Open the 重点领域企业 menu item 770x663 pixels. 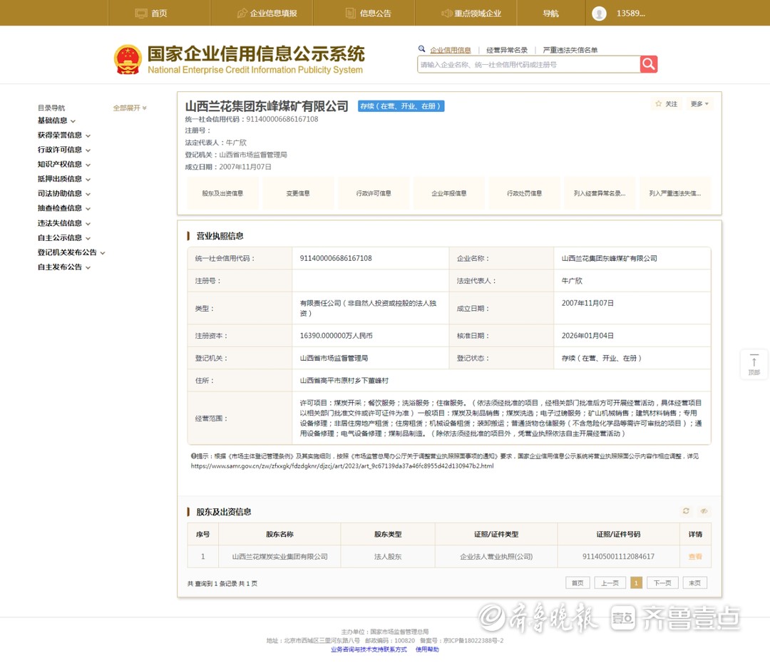click(x=471, y=14)
